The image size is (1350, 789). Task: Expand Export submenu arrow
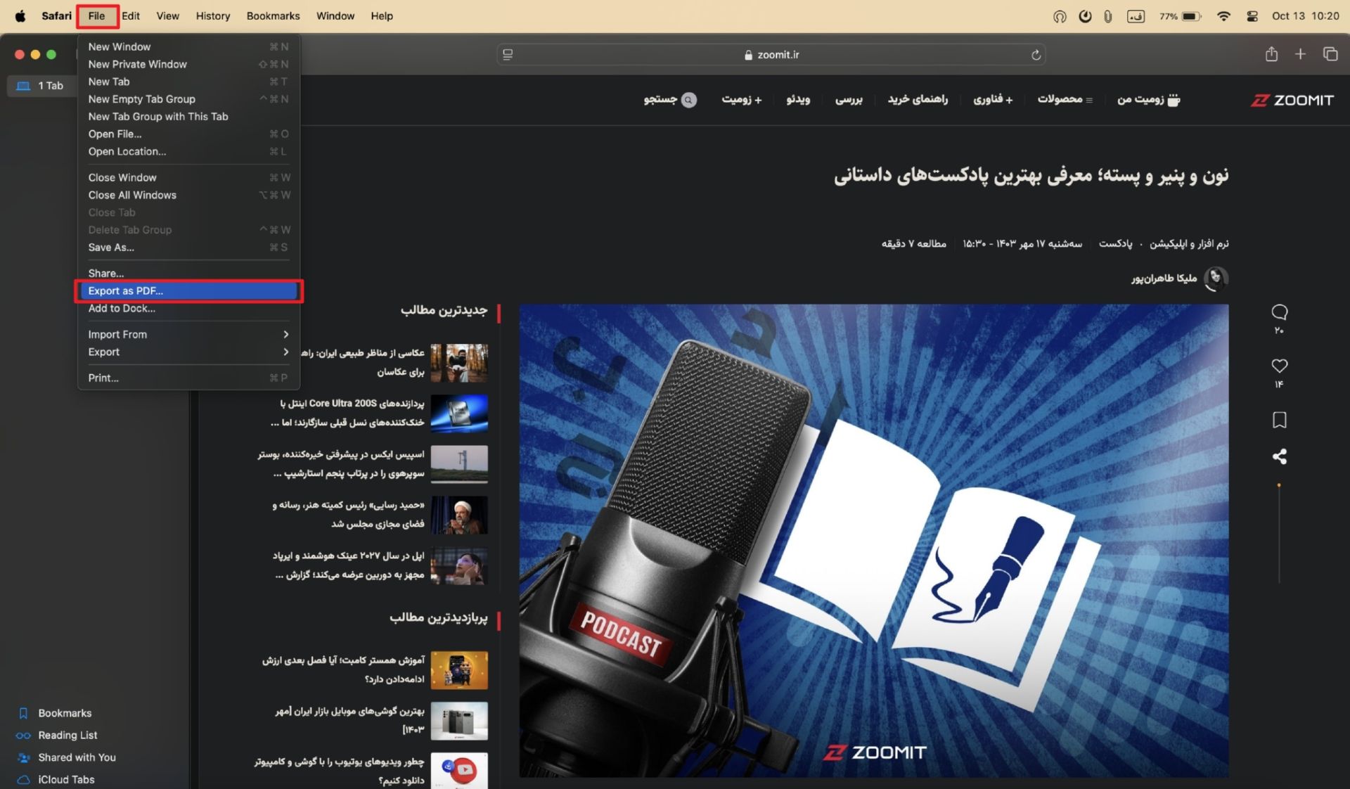click(285, 352)
